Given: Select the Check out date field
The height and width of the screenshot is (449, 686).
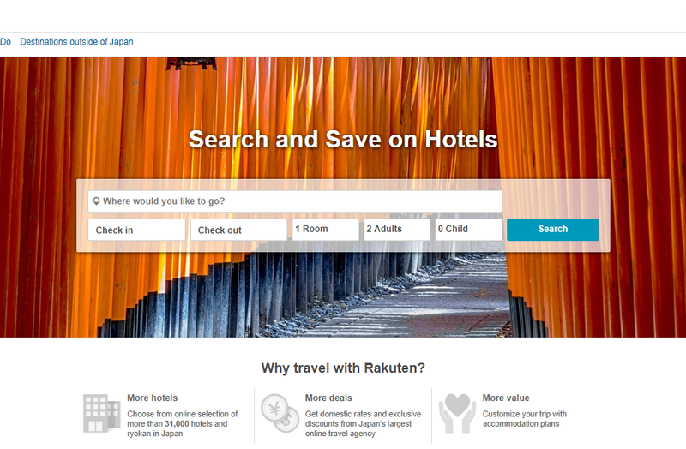Looking at the screenshot, I should pos(239,230).
